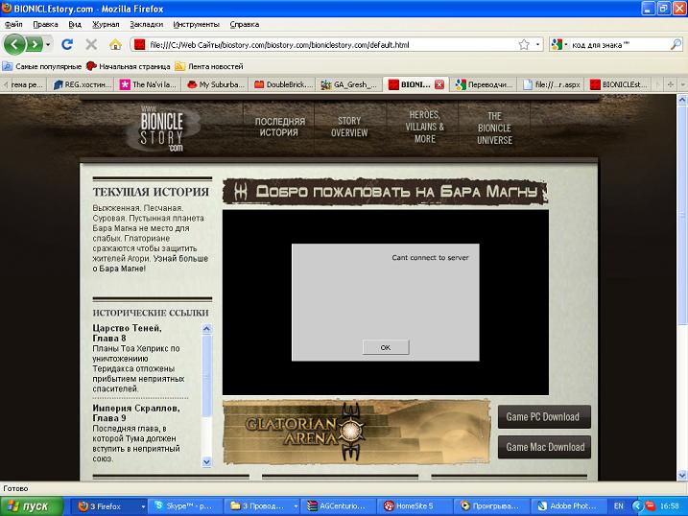Image resolution: width=688 pixels, height=516 pixels.
Task: Open HEROES, VILLAINS & MORE link
Action: pos(425,127)
